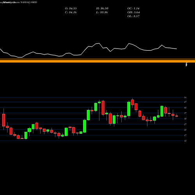195x195 pixels.
Task: Click the first red candlestick on the far left
Action: (4, 120)
